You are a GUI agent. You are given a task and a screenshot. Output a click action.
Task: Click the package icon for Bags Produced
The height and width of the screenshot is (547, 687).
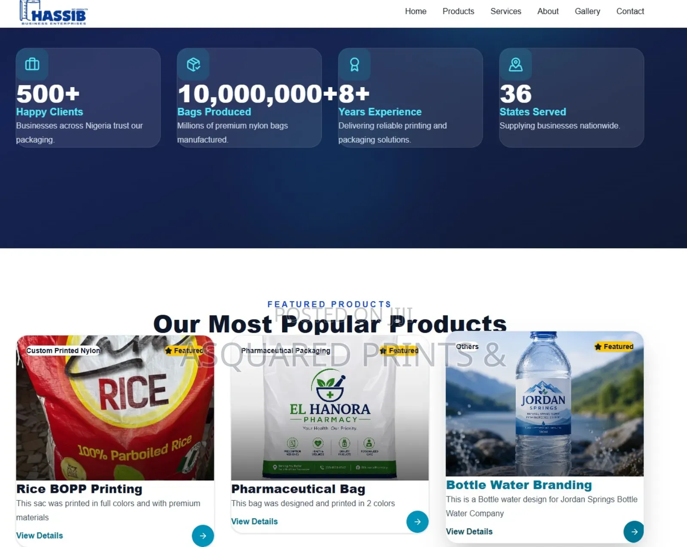click(193, 64)
